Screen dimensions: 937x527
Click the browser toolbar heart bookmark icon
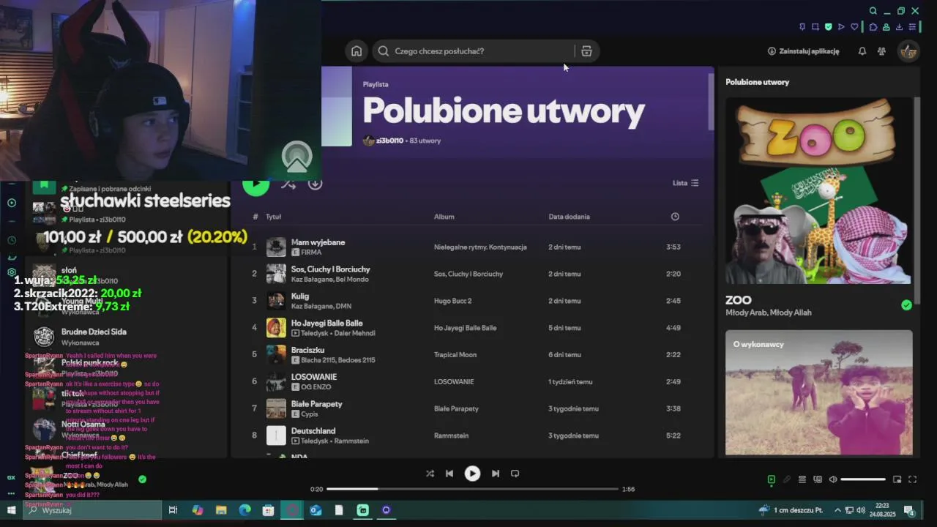854,27
